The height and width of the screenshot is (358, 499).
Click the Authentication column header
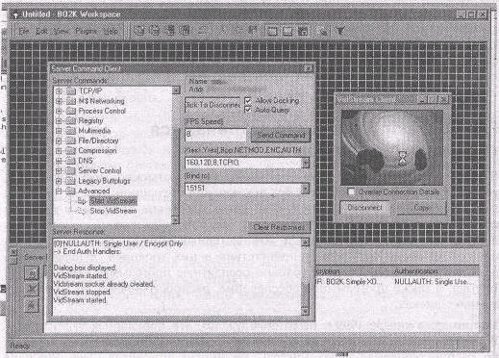coord(415,271)
